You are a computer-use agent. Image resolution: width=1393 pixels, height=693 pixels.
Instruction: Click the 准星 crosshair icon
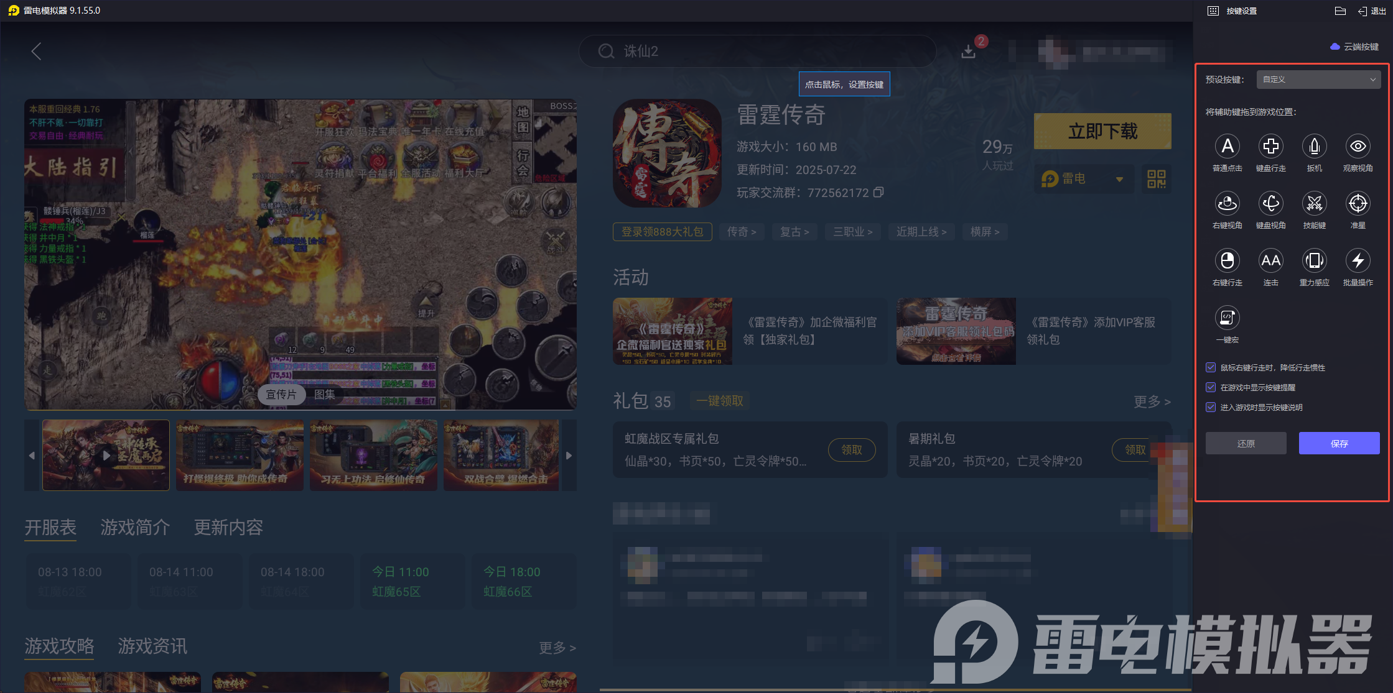(1358, 204)
